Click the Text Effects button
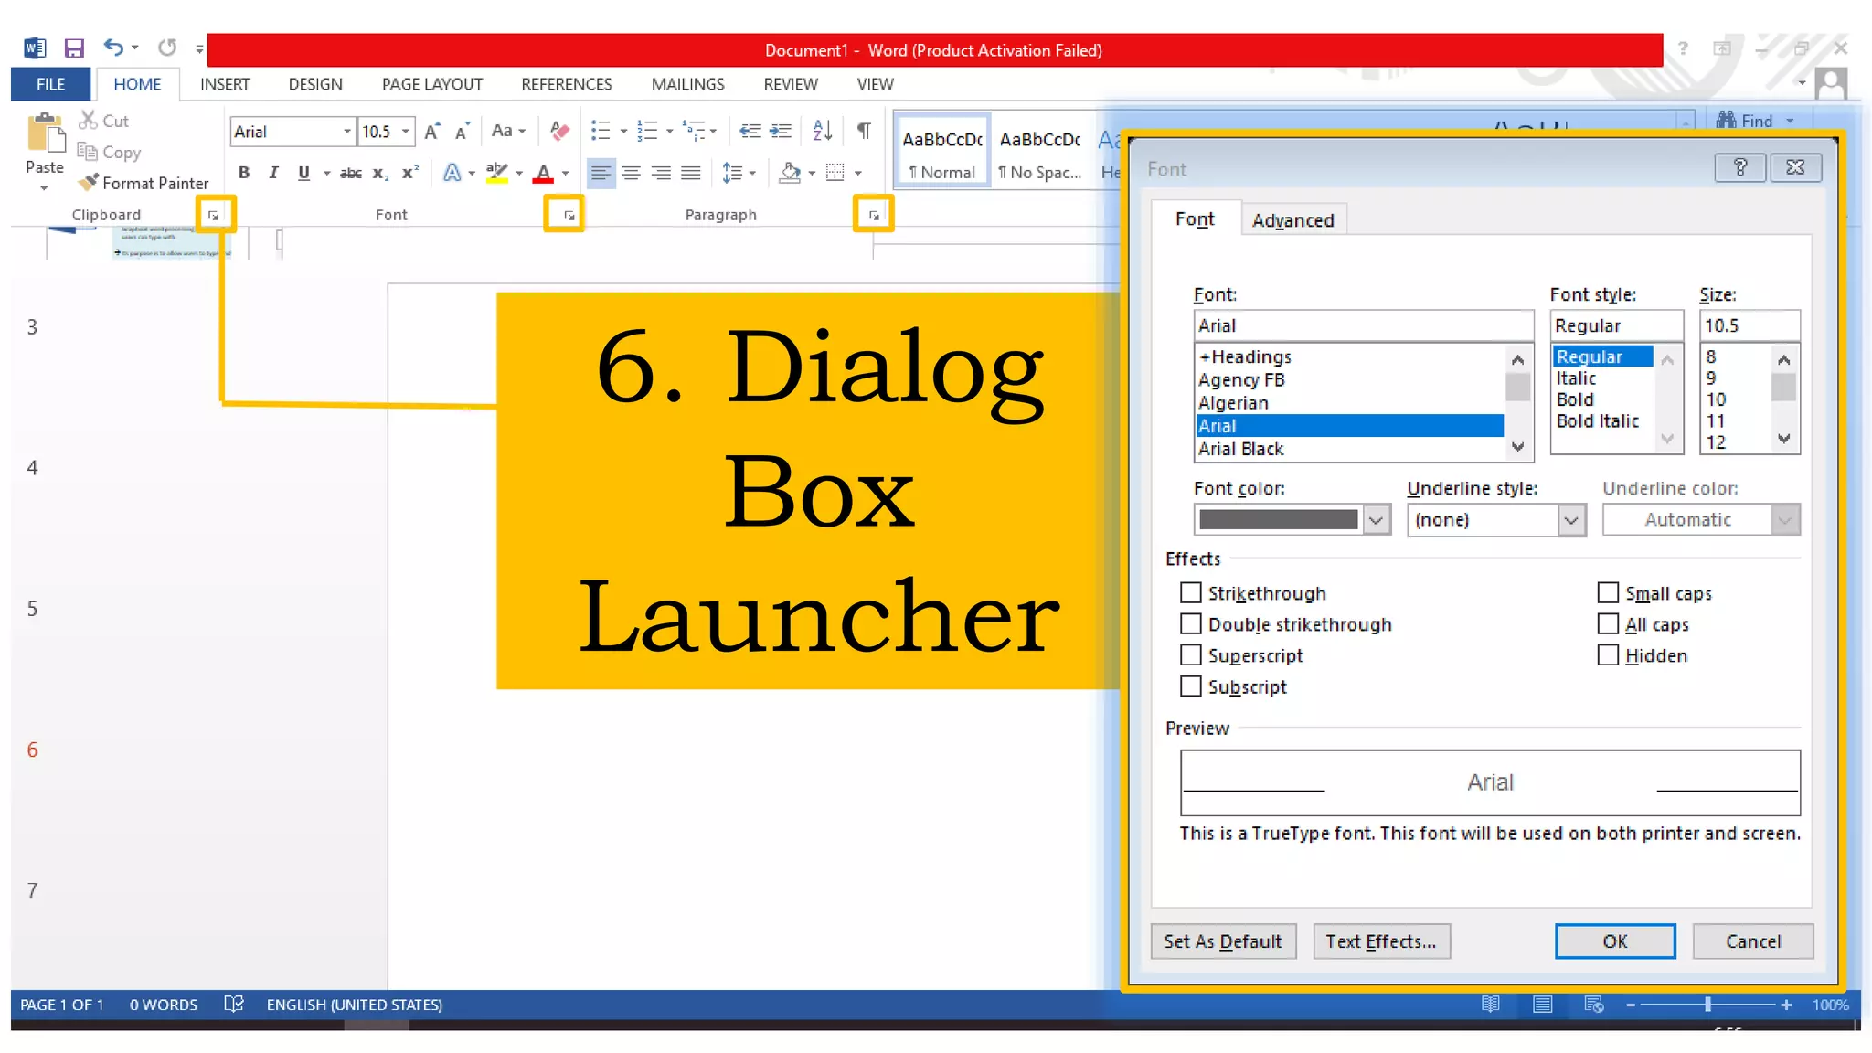 (1380, 941)
